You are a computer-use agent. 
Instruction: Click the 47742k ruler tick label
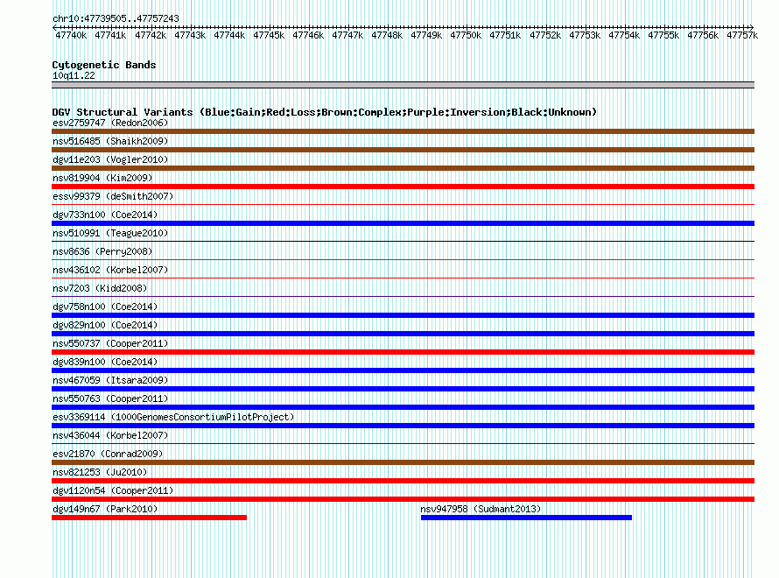coord(151,35)
